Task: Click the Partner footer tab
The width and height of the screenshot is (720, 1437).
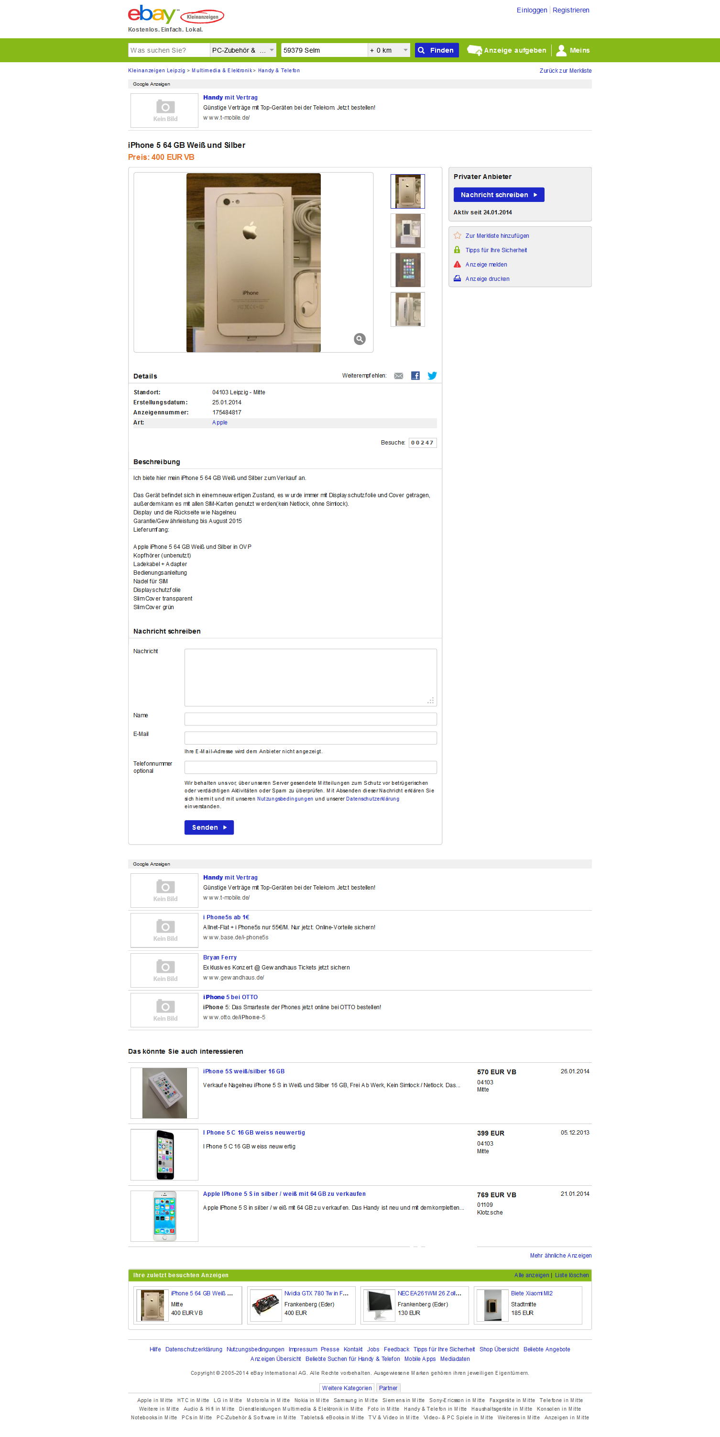Action: click(x=388, y=1388)
